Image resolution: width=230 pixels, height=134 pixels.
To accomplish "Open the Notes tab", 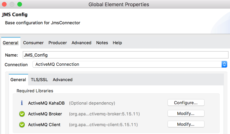I will [102, 43].
